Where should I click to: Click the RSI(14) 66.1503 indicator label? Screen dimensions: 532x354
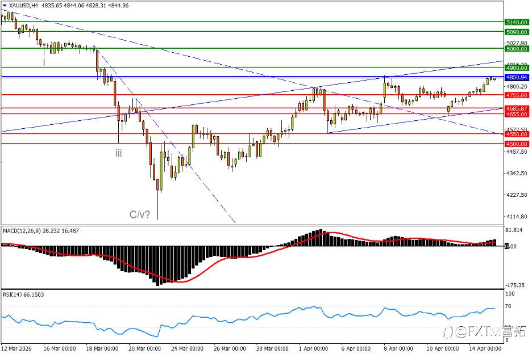[x=23, y=294]
